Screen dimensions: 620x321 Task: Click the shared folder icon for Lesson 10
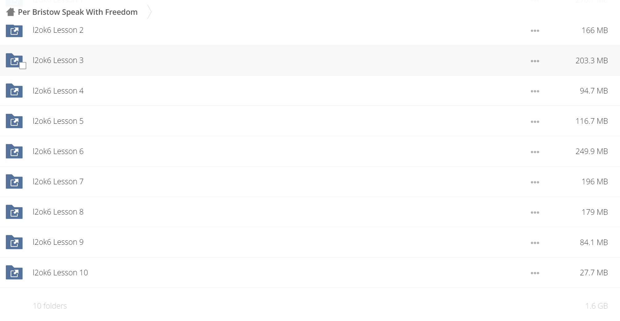tap(14, 273)
